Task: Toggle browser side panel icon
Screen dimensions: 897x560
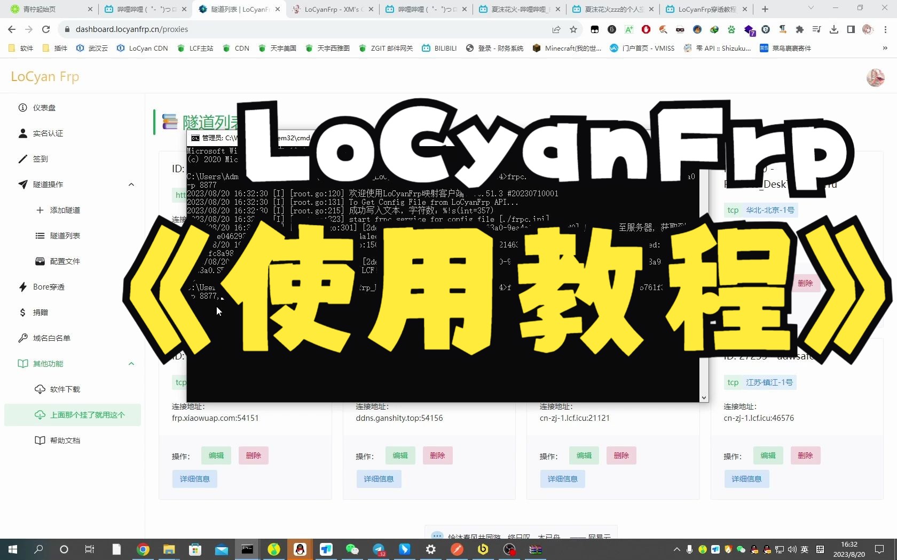Action: point(851,29)
